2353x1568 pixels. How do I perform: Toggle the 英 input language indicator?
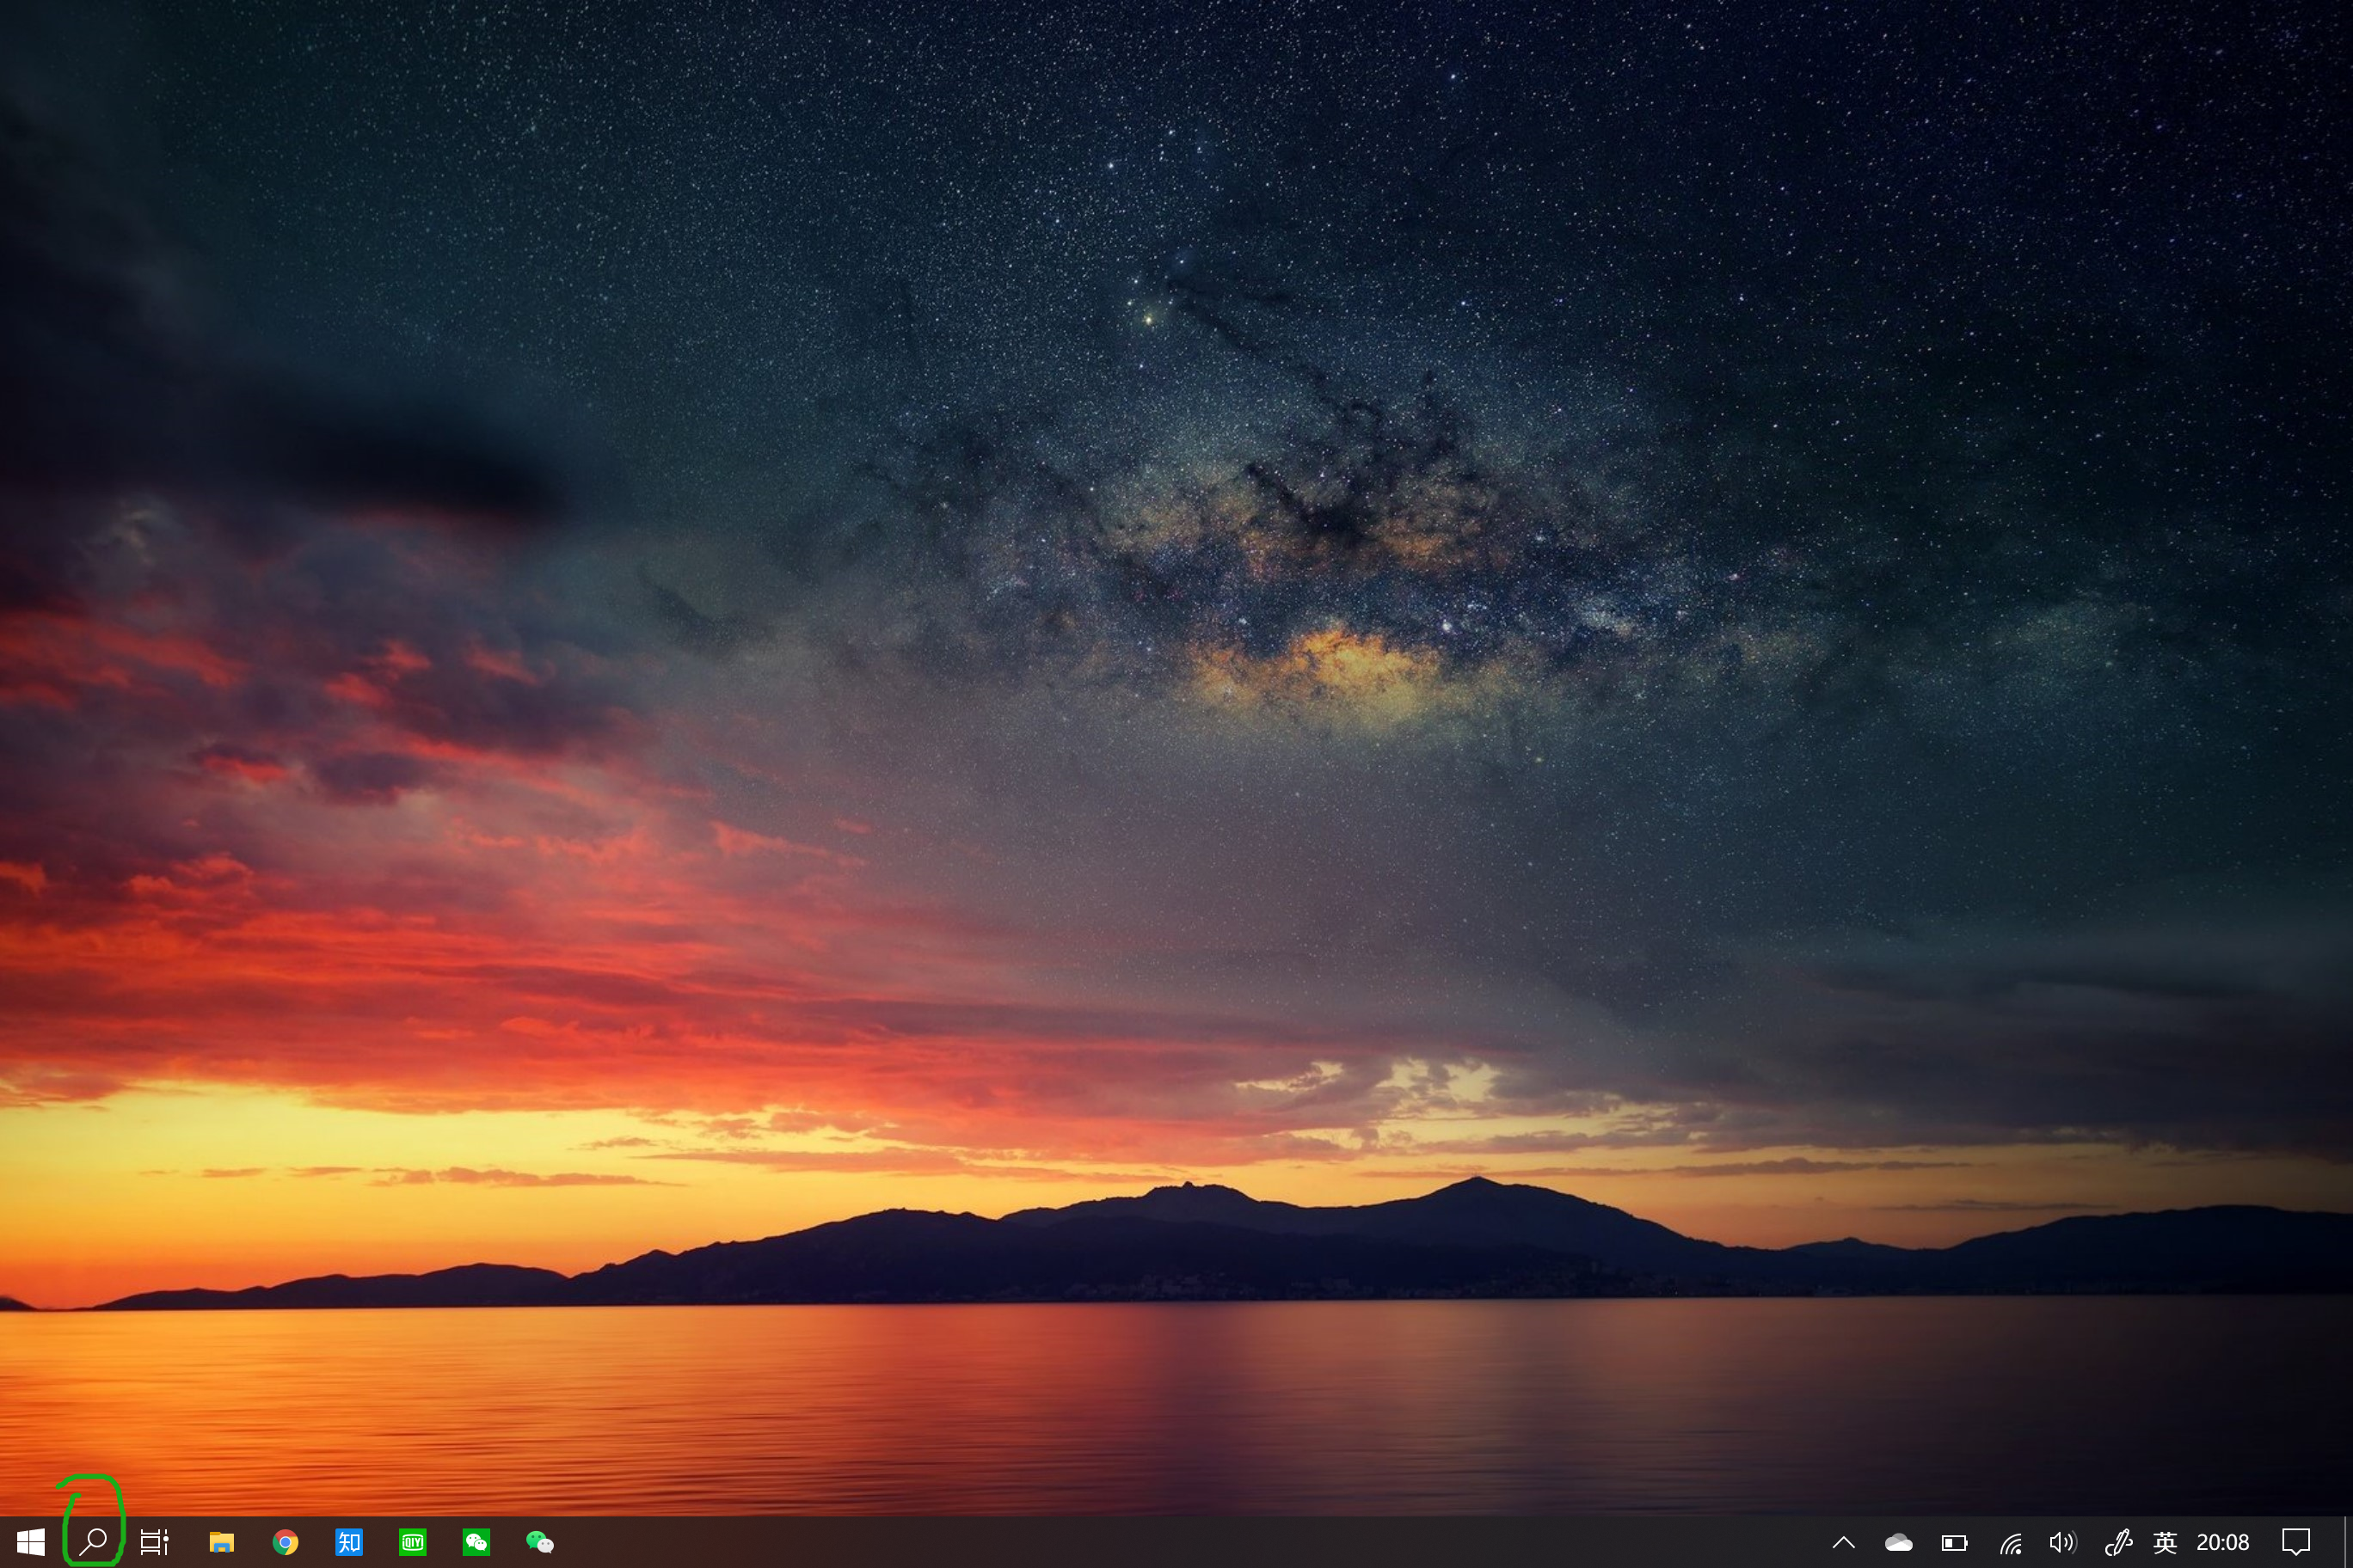pyautogui.click(x=2164, y=1542)
